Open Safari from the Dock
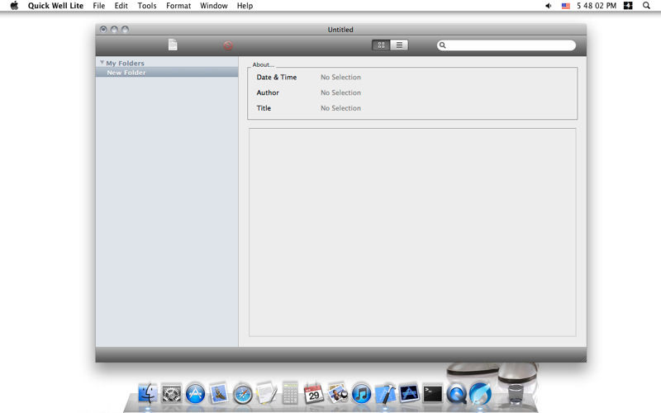Viewport: 661px width, 413px height. click(243, 394)
